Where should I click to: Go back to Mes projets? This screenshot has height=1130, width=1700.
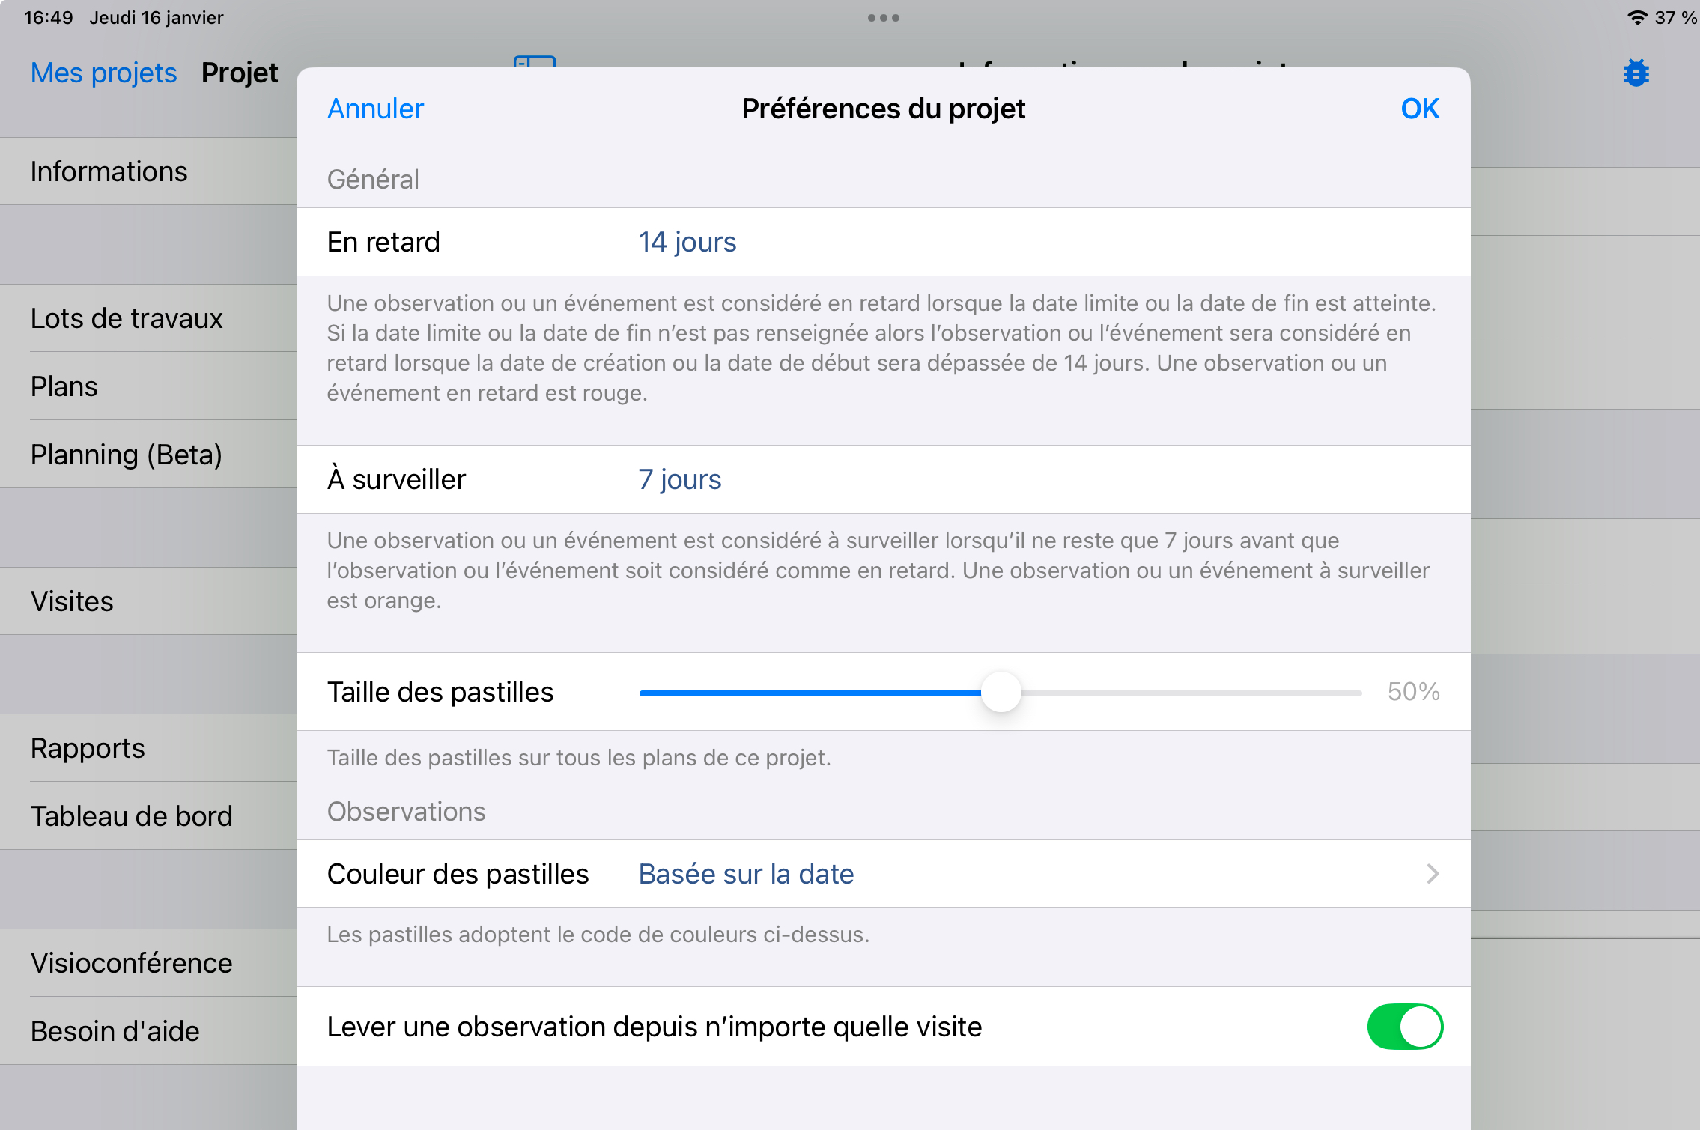[x=103, y=73]
